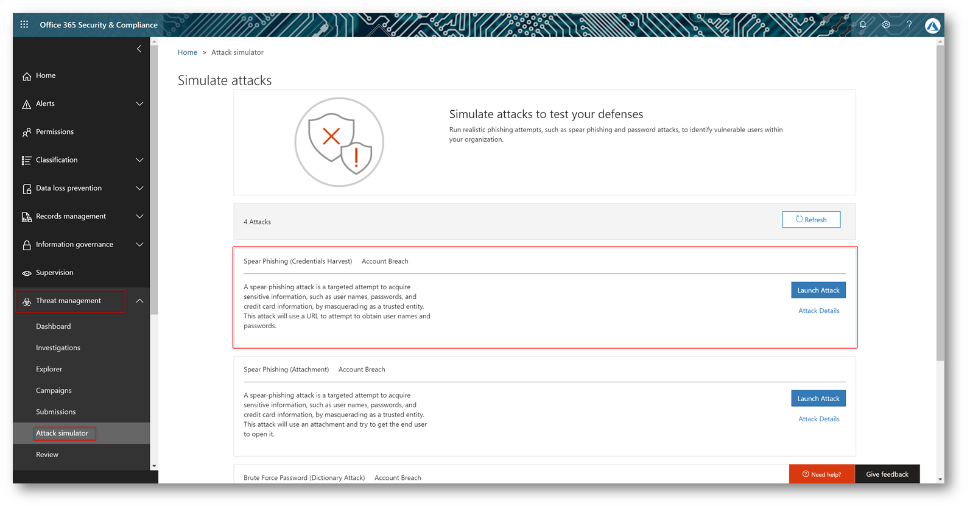Open Explorer under Threat management
This screenshot has height=509, width=970.
(x=49, y=369)
